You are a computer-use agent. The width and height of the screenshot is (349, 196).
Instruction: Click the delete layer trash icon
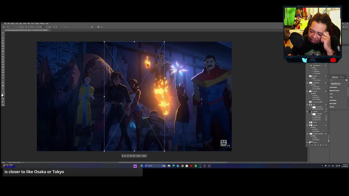[326, 145]
